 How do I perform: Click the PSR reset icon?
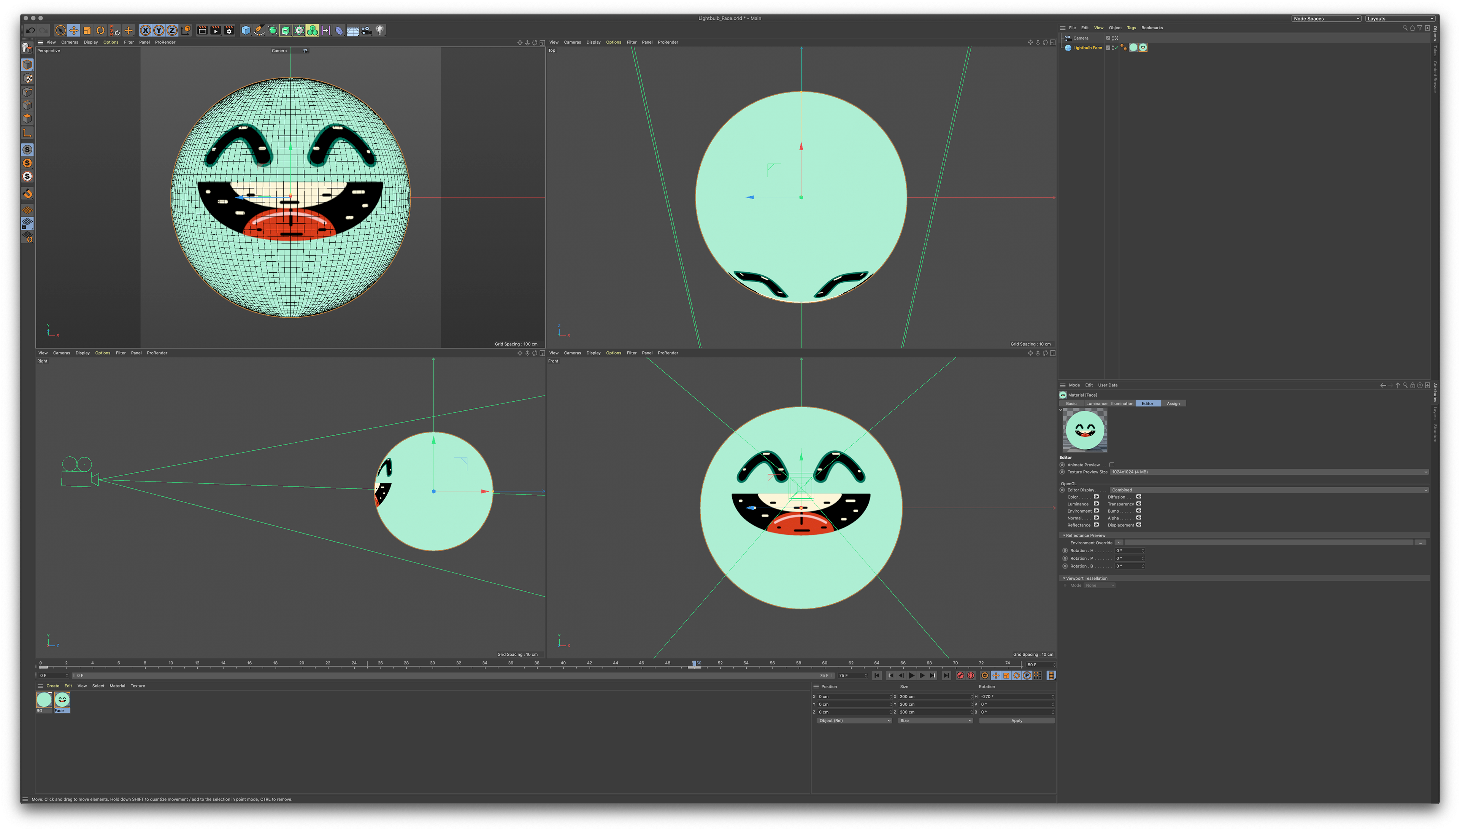[x=115, y=30]
